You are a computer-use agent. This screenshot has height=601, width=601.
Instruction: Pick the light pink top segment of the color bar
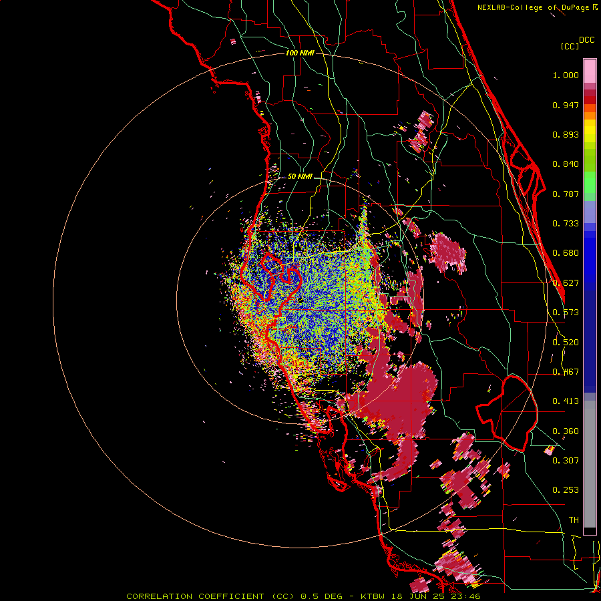(590, 71)
